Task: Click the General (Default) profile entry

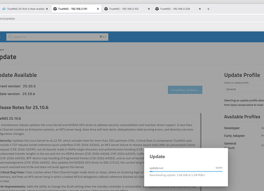Action: (x=230, y=145)
